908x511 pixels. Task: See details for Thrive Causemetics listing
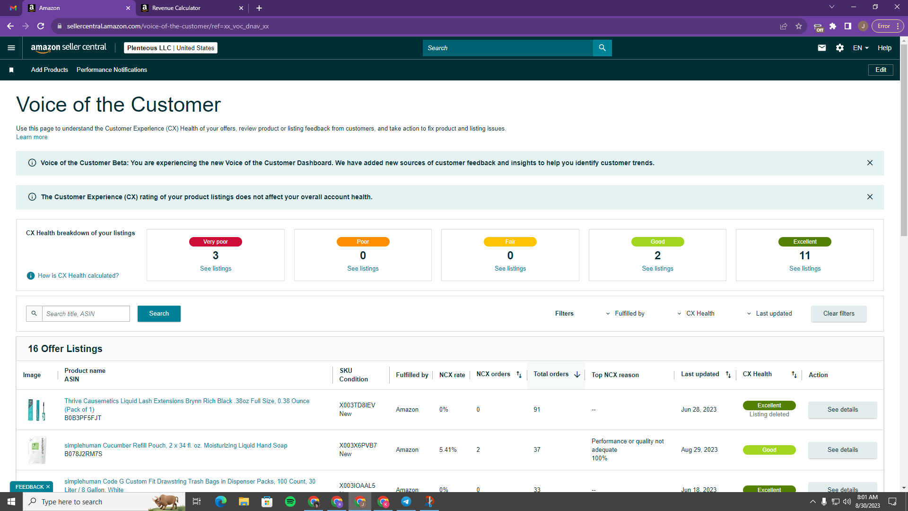click(843, 410)
